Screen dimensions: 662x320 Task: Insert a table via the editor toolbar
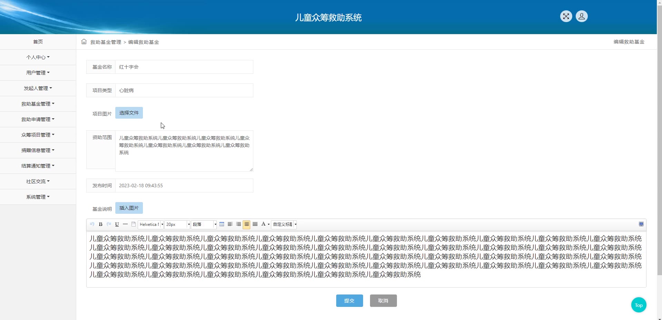pos(222,224)
